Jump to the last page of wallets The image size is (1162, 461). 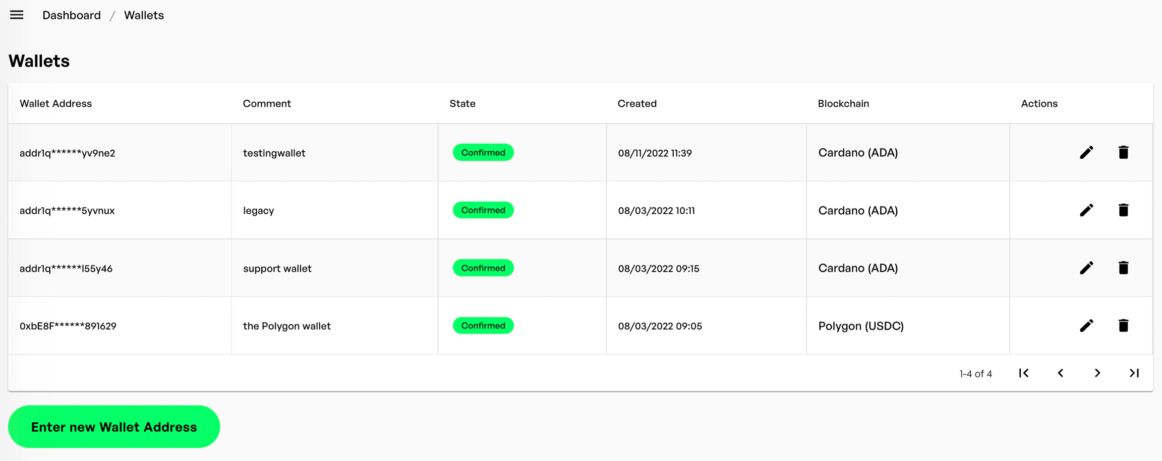1134,373
